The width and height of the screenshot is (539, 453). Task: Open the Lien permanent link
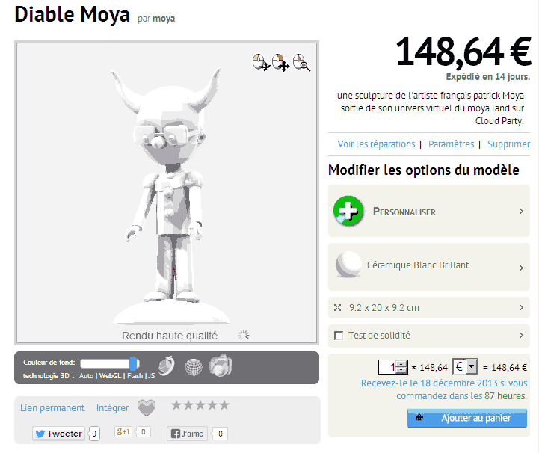52,408
